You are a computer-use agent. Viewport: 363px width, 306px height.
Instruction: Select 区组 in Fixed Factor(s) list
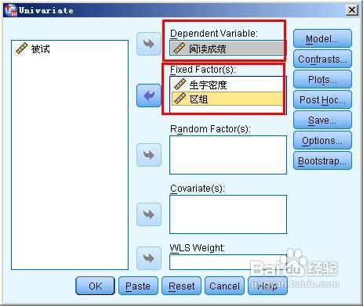click(x=227, y=99)
